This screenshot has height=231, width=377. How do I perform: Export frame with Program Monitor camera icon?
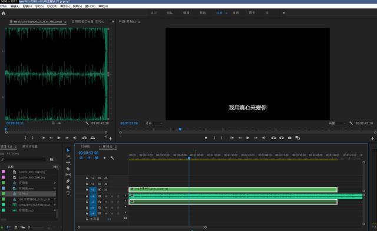[x=290, y=138]
